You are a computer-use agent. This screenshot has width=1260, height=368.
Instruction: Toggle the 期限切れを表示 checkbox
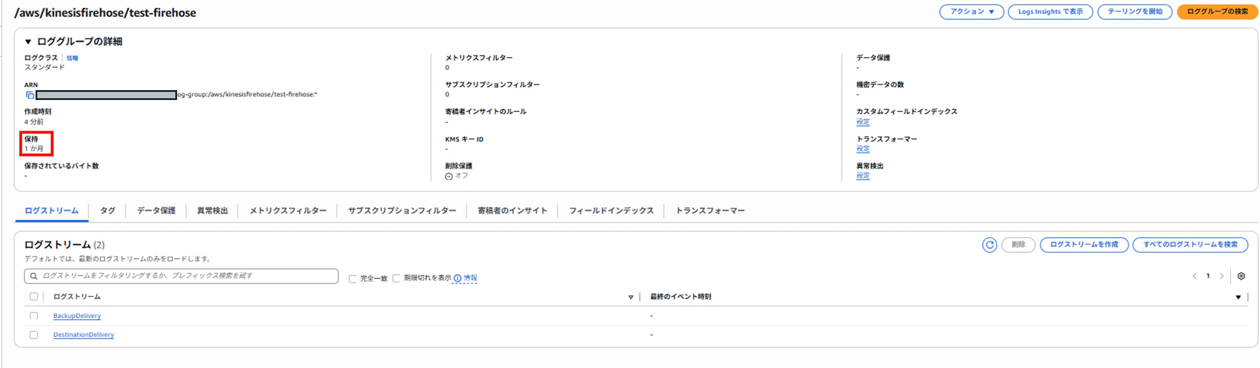pyautogui.click(x=396, y=278)
